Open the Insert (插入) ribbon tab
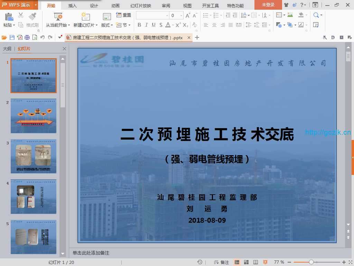Viewport: 354px width, 266px height. [x=73, y=6]
